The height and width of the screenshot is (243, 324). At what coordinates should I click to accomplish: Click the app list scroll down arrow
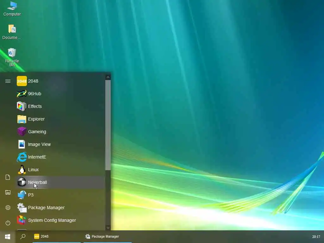click(108, 228)
